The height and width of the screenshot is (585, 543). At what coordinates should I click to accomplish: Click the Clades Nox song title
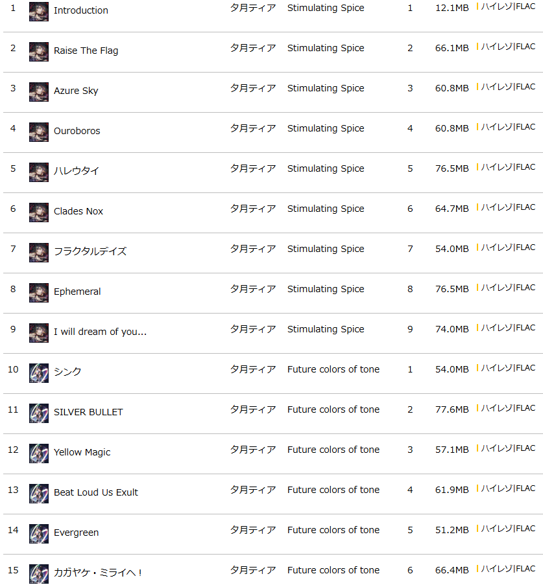click(78, 211)
